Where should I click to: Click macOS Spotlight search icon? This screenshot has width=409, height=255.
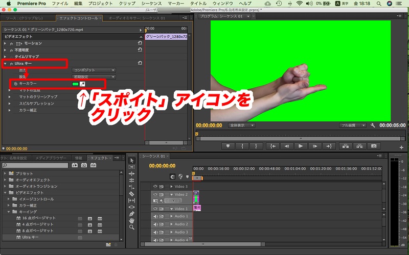pyautogui.click(x=379, y=4)
